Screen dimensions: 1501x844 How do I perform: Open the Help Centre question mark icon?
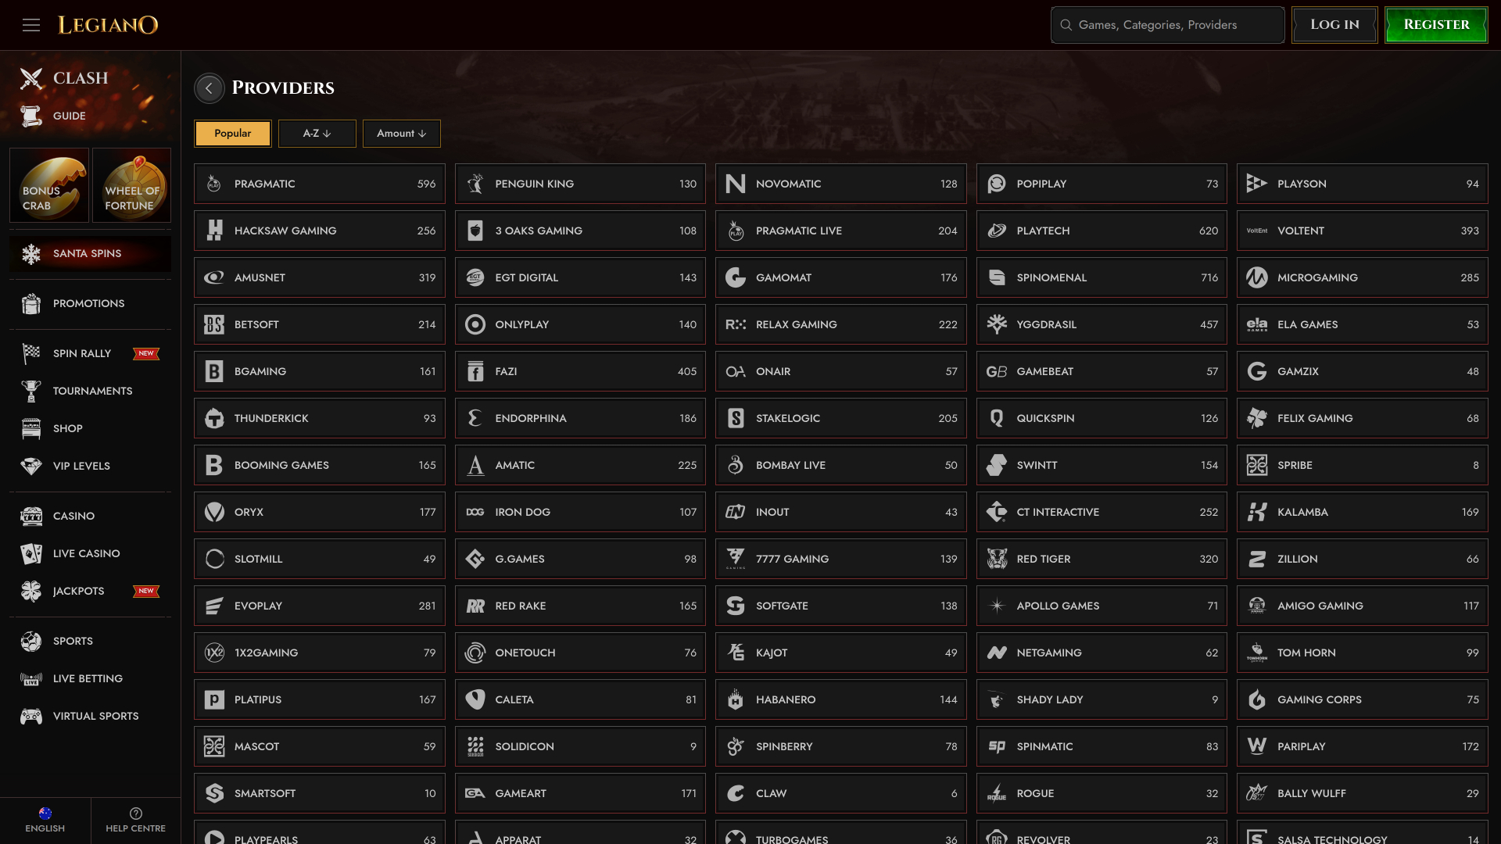pyautogui.click(x=136, y=814)
